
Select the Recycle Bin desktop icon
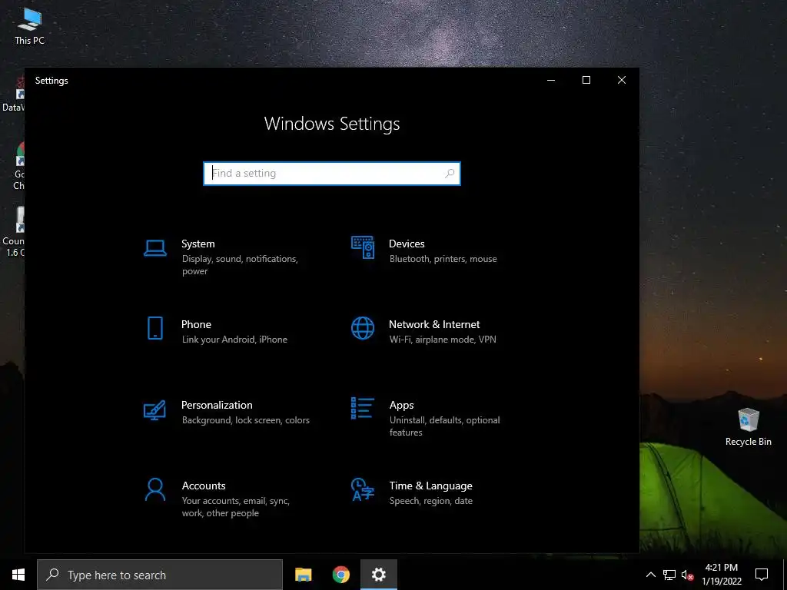pyautogui.click(x=748, y=426)
